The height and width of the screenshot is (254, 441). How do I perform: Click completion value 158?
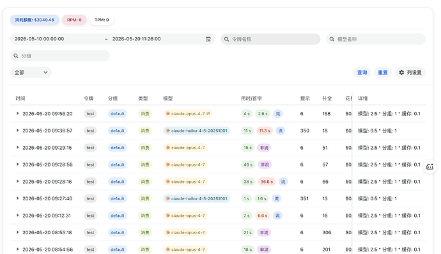point(326,113)
